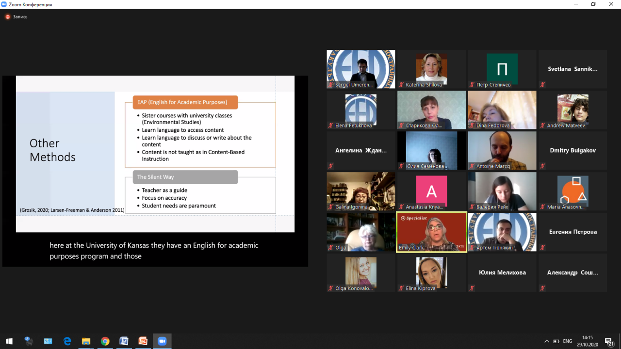The width and height of the screenshot is (621, 349).
Task: Click the shared Other Methods slide
Action: 155,154
